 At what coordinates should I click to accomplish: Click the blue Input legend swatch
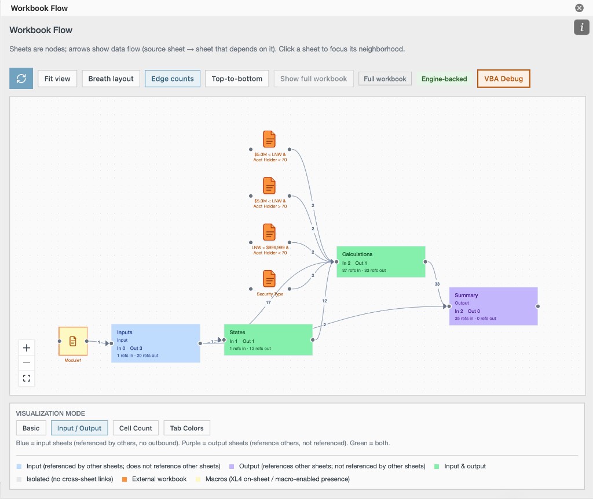pyautogui.click(x=19, y=467)
